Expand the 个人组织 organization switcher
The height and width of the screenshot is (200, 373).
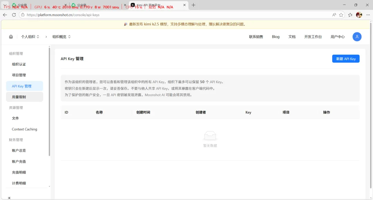tap(30, 37)
